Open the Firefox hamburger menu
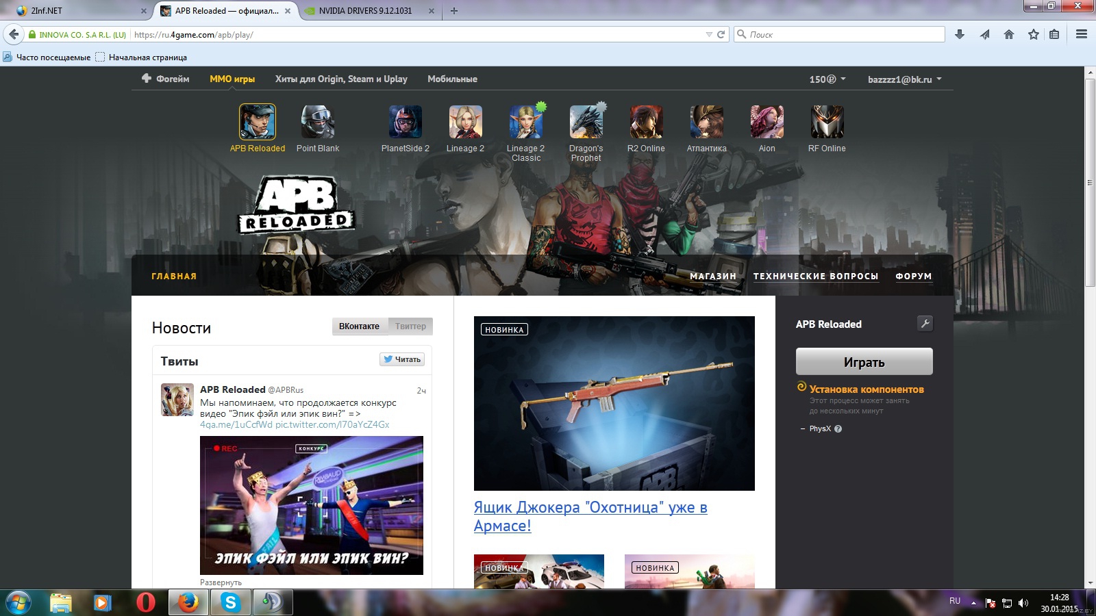 pyautogui.click(x=1082, y=34)
